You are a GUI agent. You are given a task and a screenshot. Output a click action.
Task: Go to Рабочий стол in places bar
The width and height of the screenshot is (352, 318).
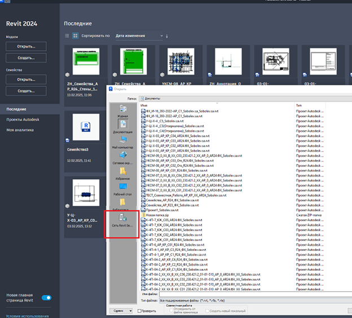(122, 189)
